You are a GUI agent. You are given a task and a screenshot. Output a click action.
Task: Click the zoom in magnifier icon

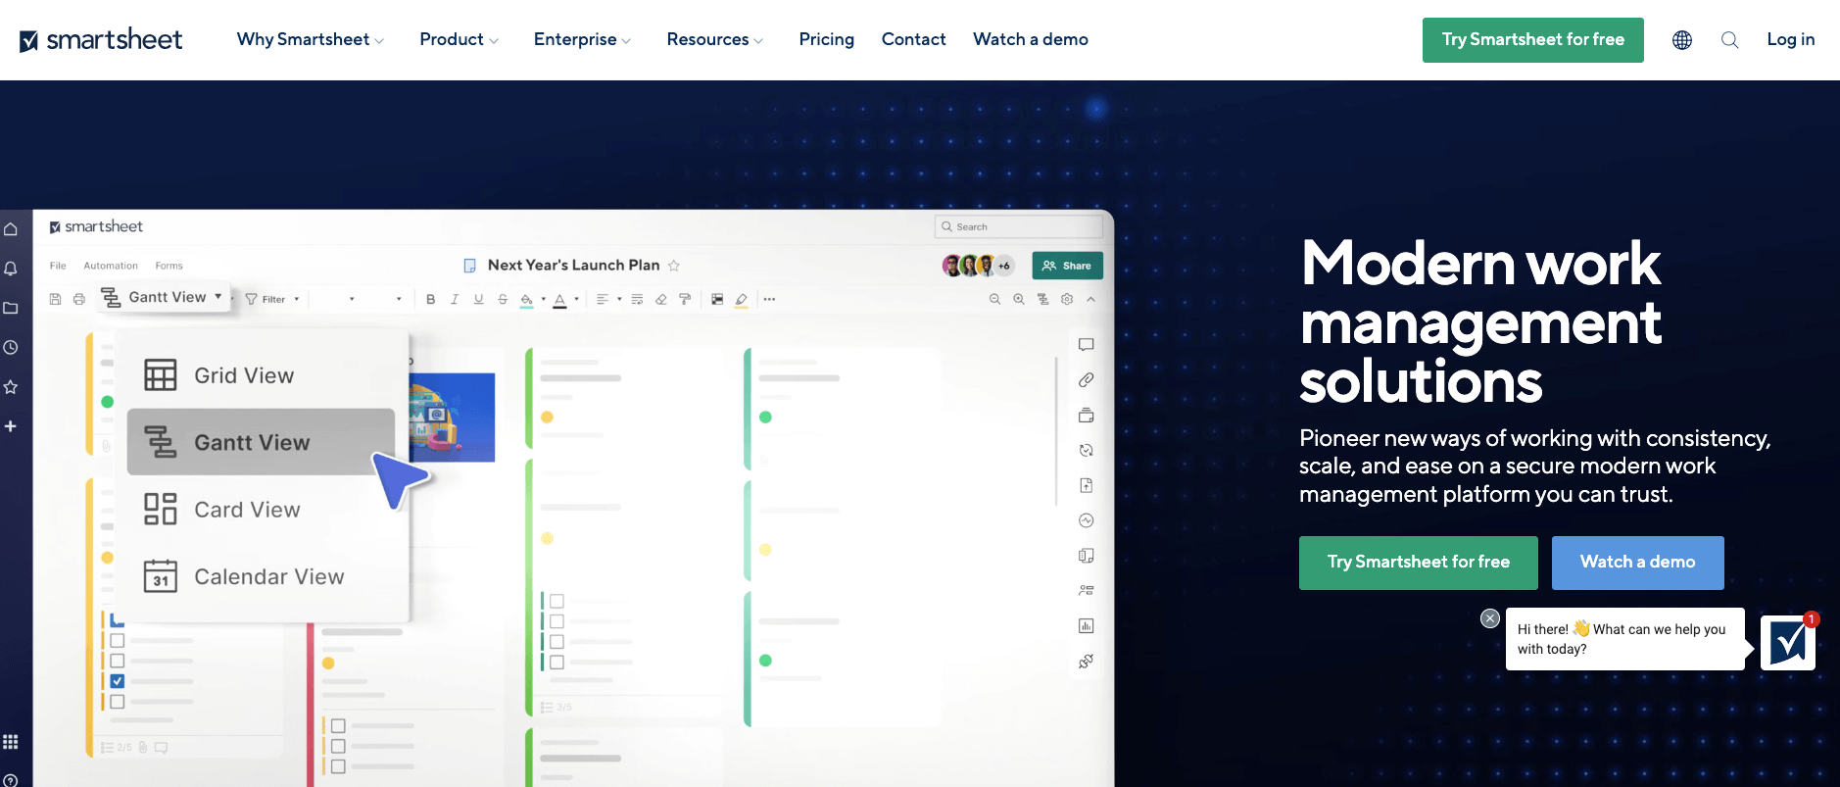click(1019, 299)
